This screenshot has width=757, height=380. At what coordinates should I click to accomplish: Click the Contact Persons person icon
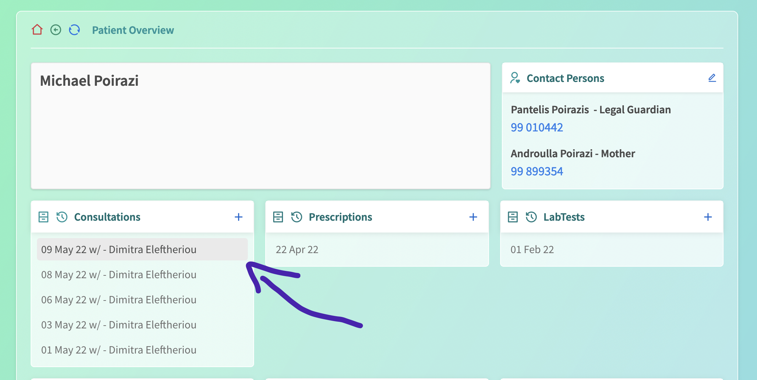point(515,78)
